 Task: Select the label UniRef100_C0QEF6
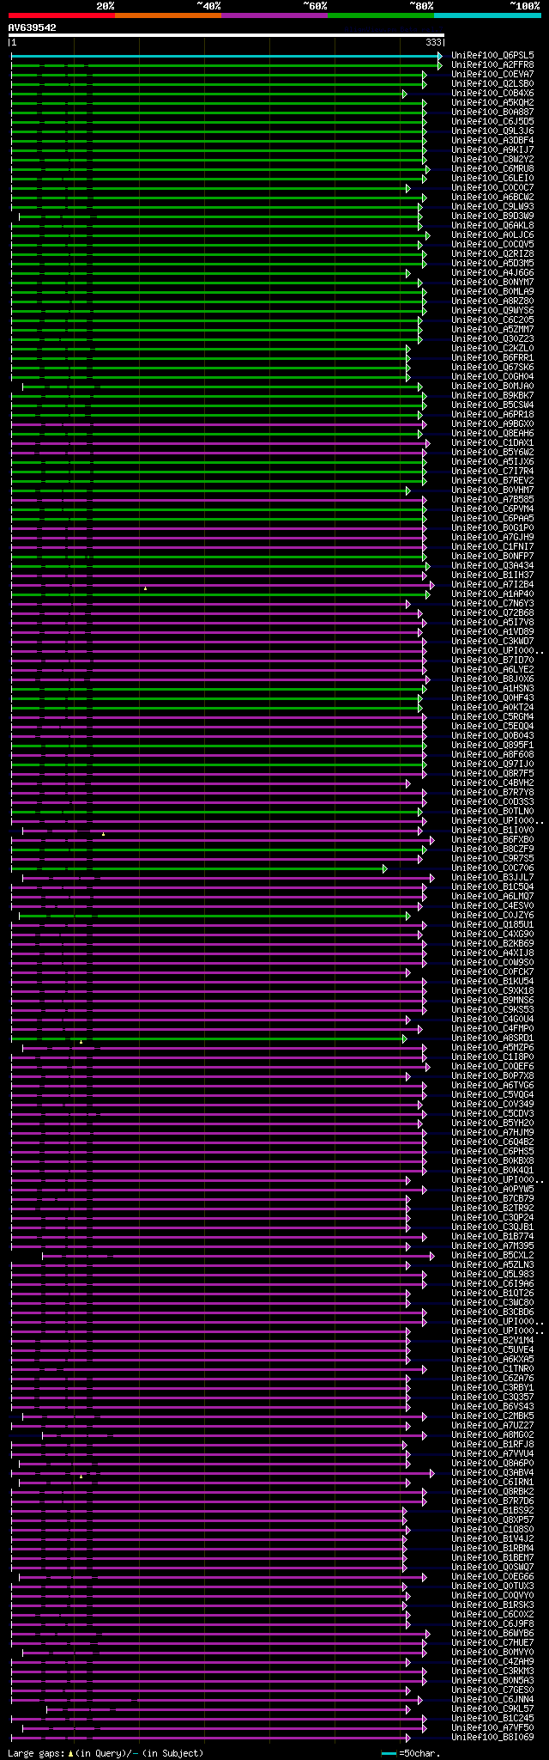pyautogui.click(x=492, y=1067)
